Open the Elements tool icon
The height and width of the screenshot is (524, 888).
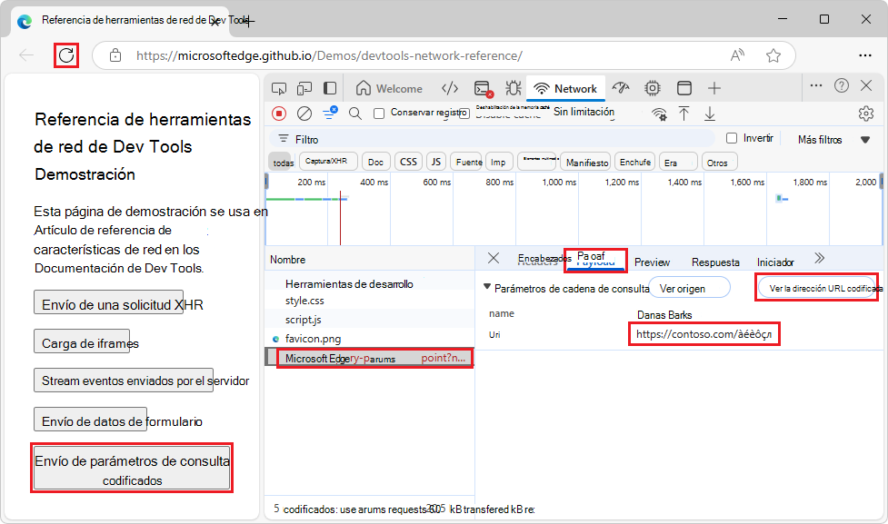(x=450, y=88)
